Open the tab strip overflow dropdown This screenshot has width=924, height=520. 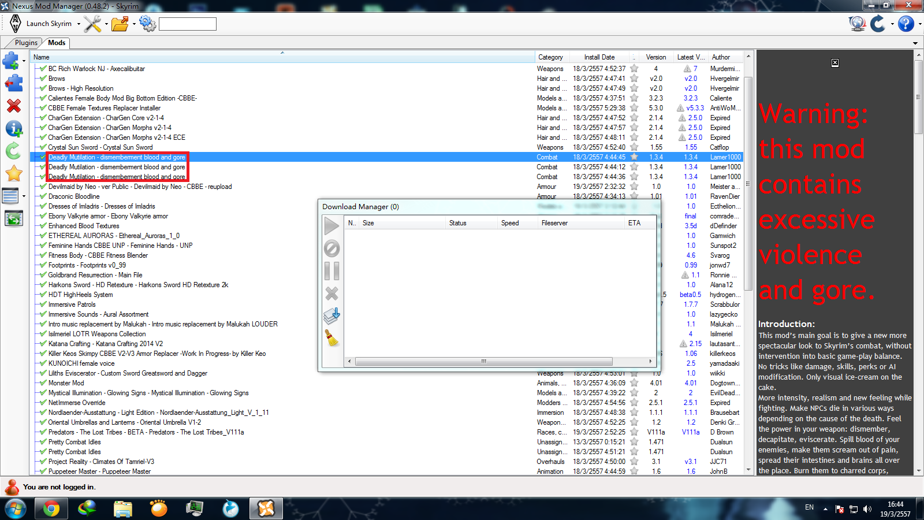[915, 43]
